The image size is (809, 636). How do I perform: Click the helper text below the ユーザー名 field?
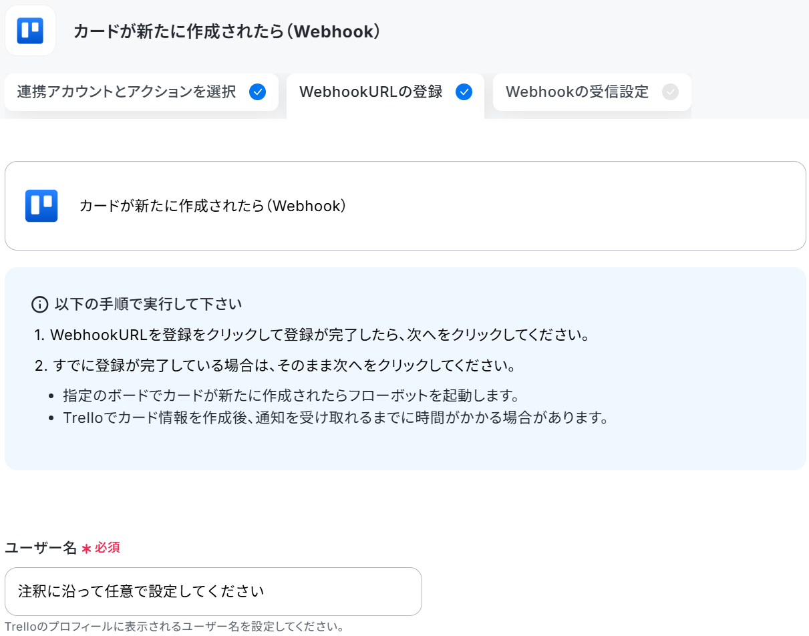point(174,627)
